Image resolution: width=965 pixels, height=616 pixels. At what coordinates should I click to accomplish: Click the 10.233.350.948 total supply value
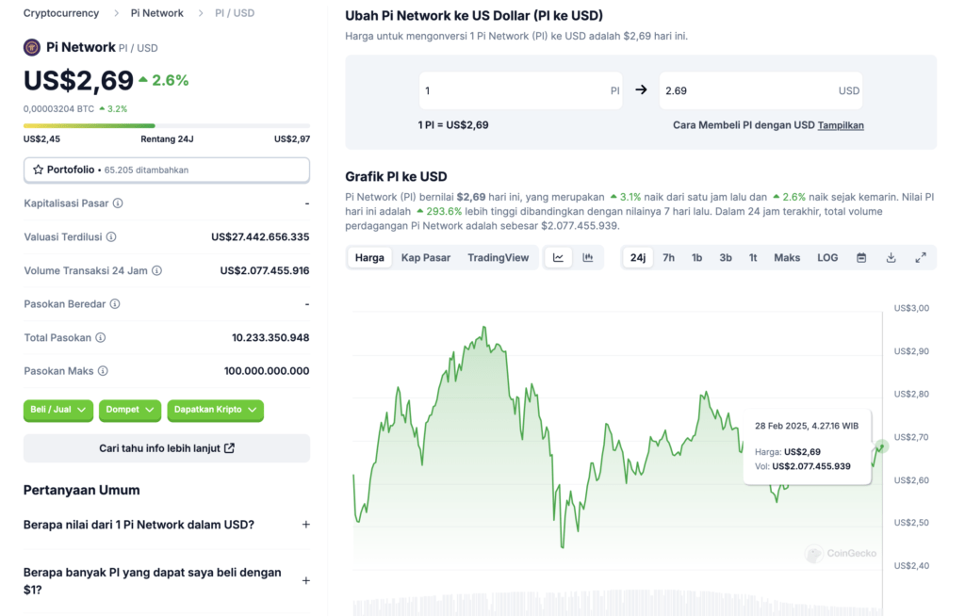pyautogui.click(x=270, y=338)
